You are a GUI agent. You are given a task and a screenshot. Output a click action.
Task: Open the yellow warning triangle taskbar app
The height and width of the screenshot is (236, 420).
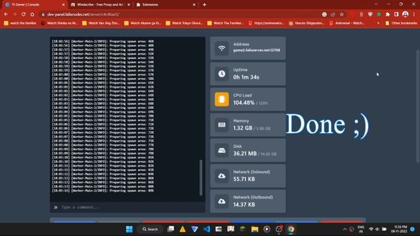[x=182, y=229]
